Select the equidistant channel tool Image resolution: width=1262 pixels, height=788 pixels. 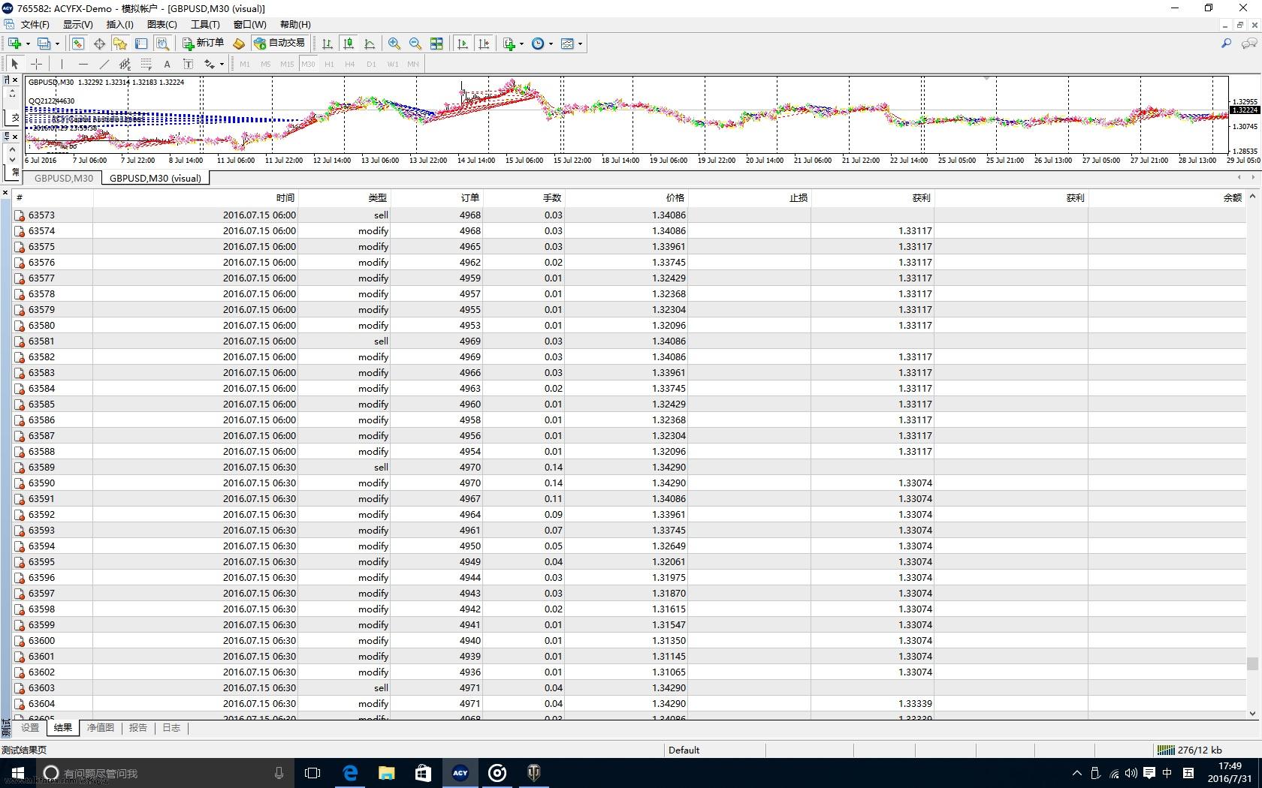point(125,64)
